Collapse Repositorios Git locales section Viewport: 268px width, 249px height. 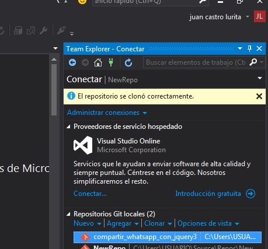click(68, 214)
